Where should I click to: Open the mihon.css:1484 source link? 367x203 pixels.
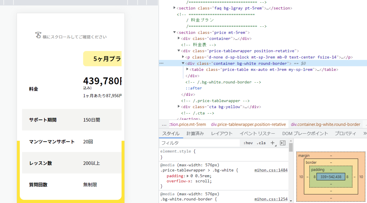point(271,170)
